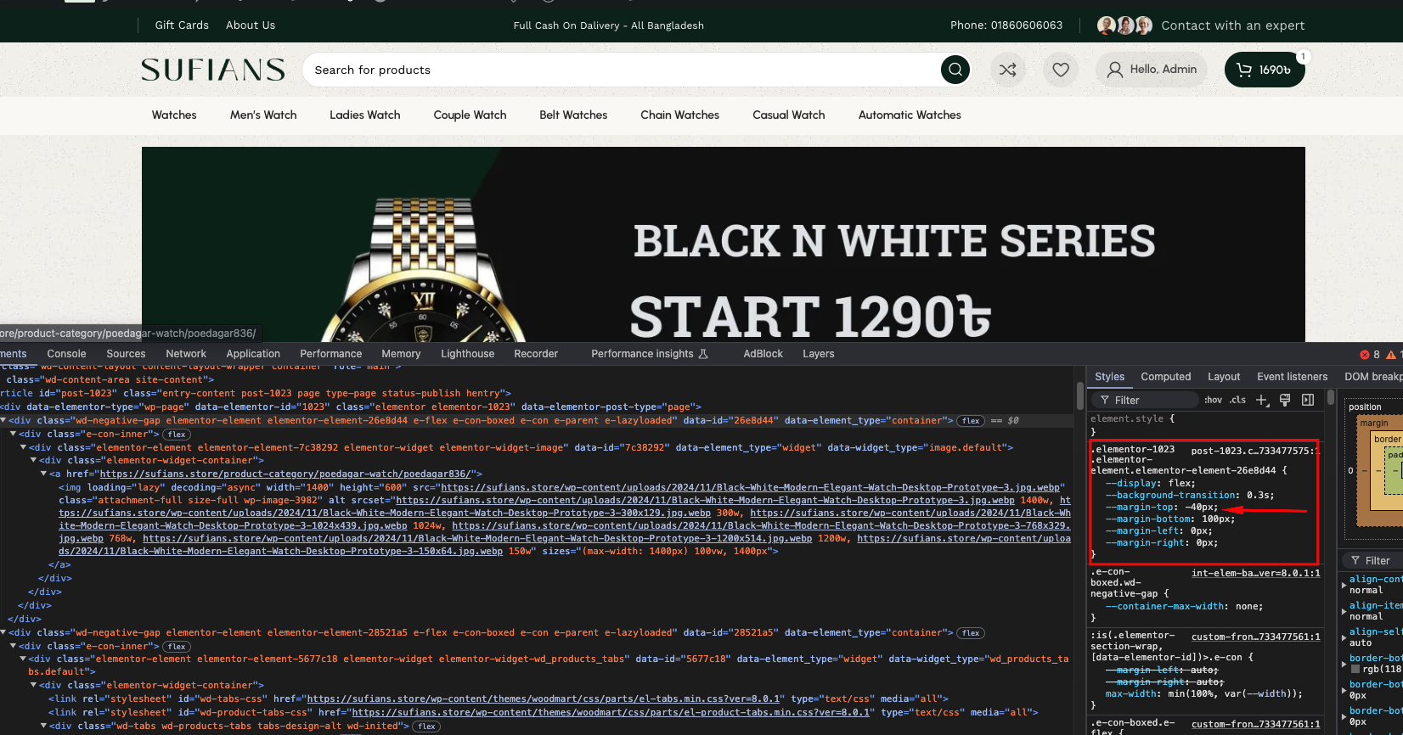Image resolution: width=1403 pixels, height=735 pixels.
Task: Click flex badge on the wd-tabs div
Action: pos(426,727)
